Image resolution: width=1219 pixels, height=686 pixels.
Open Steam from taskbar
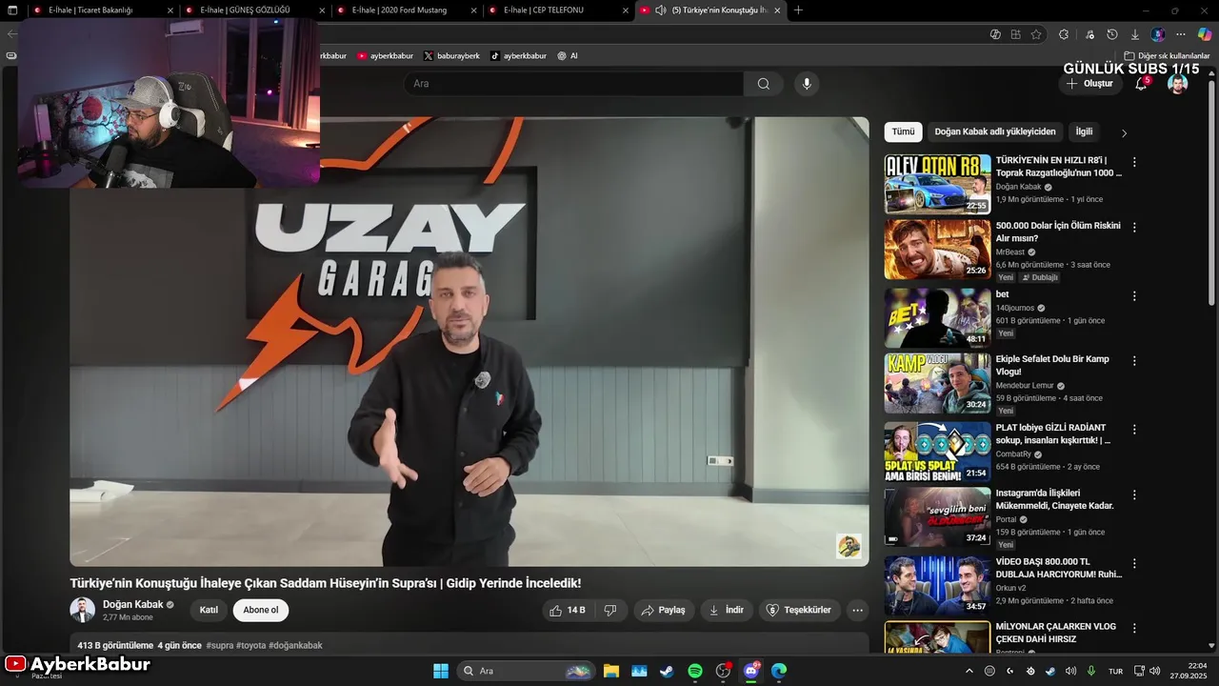pyautogui.click(x=667, y=671)
